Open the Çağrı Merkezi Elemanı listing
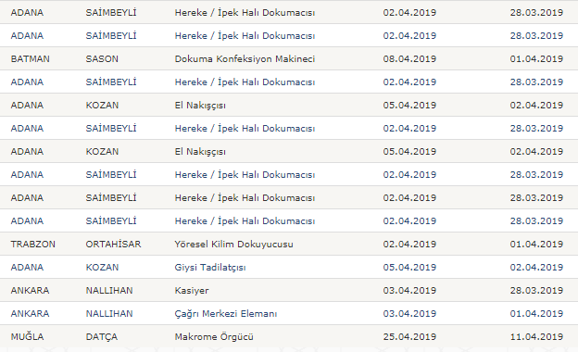 click(226, 314)
